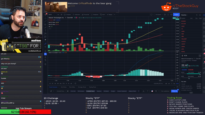This screenshot has height=115, width=205.
Task: Select WALMART in the watchlist
Action: click(x=184, y=39)
